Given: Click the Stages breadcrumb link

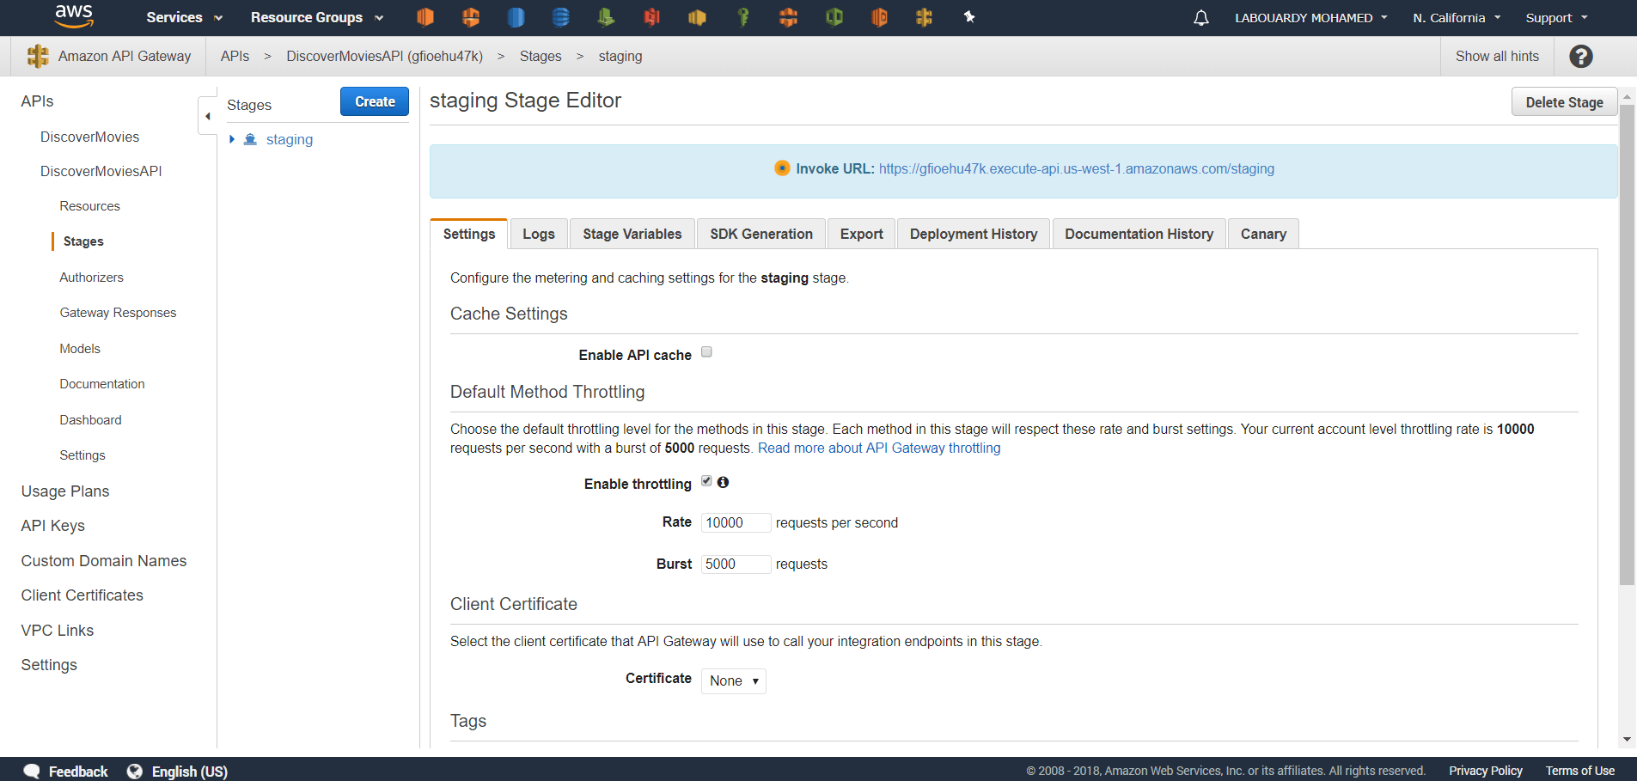Looking at the screenshot, I should click(x=541, y=56).
